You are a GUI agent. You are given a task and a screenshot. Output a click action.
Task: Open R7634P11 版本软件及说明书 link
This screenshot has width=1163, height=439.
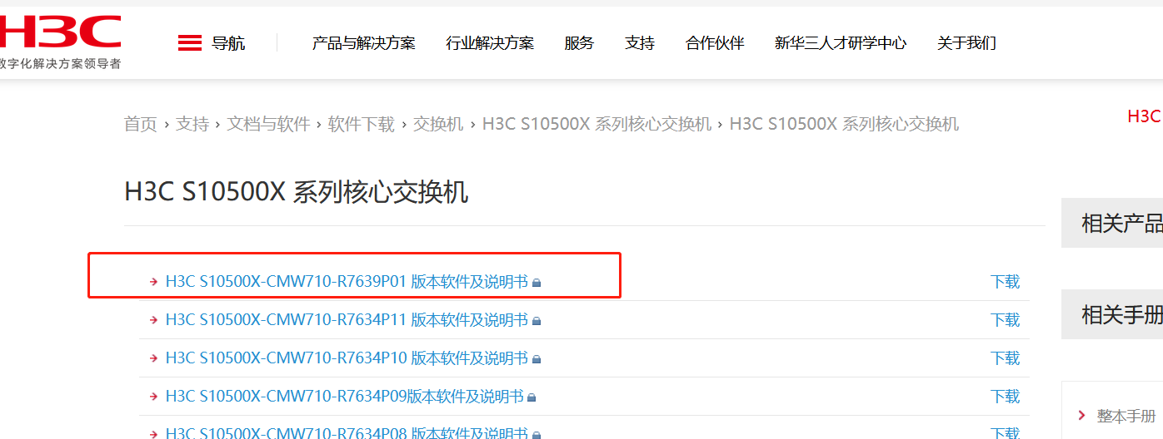tap(347, 320)
